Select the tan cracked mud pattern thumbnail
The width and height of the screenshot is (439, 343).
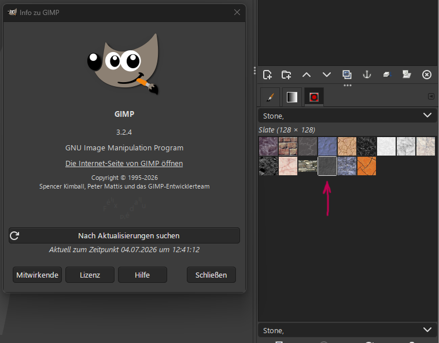[x=347, y=146]
